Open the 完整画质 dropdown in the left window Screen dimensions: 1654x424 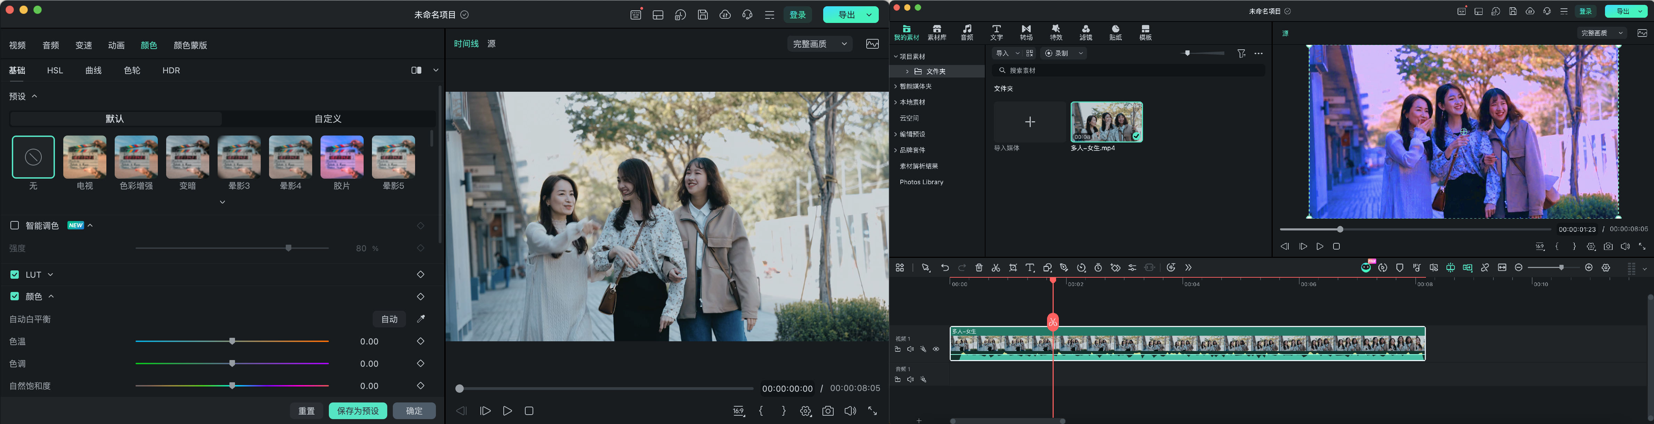(x=820, y=44)
